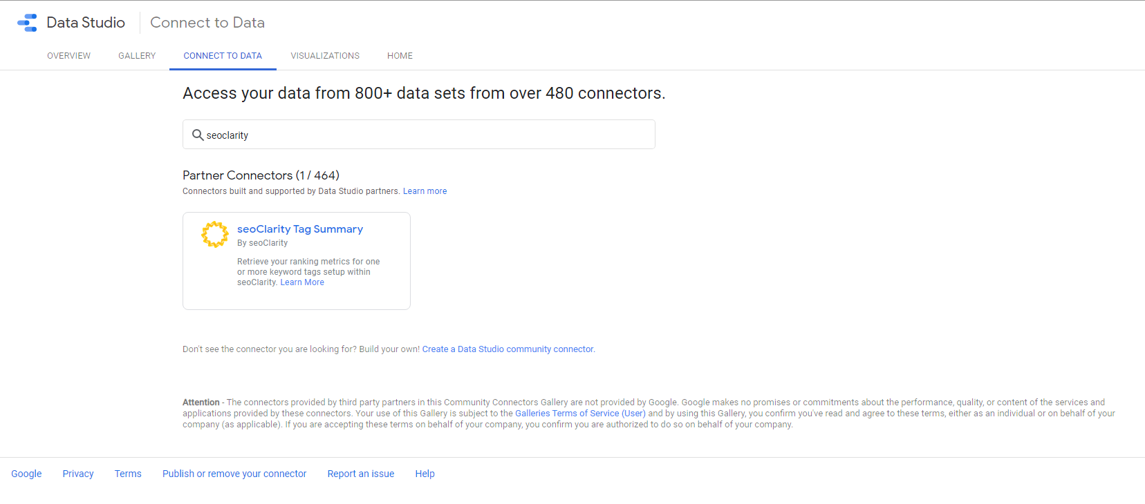Click Learn more beside Partner Connectors description
This screenshot has height=504, width=1145.
click(x=425, y=191)
